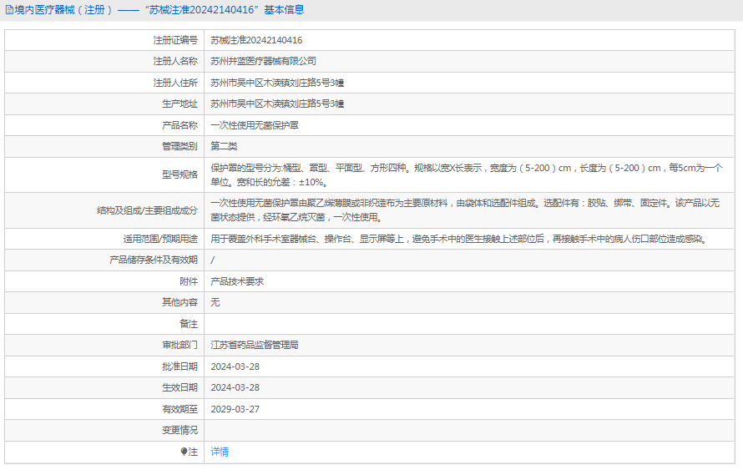Viewport: 743px width, 470px height.
Task: Select approval date 2024-03-28 in 批准日期 row
Action: (x=235, y=366)
